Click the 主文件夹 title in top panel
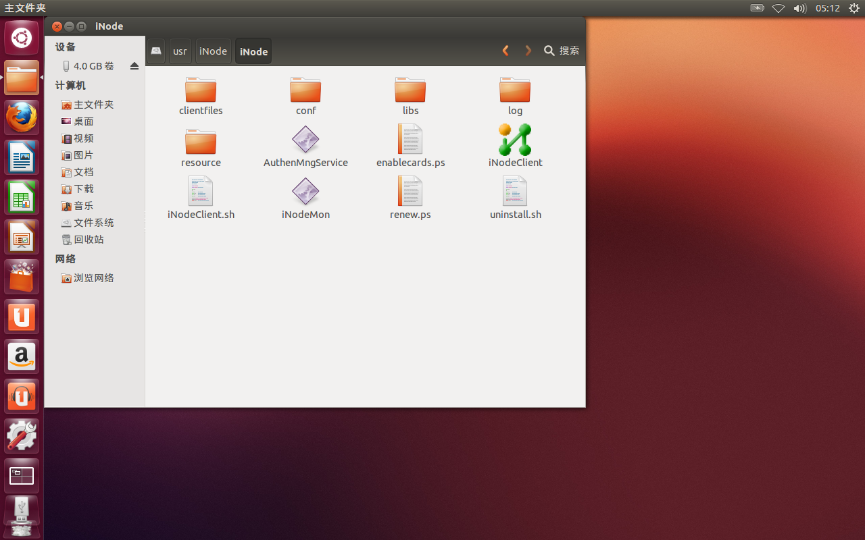Screen dimensions: 865x540 (x=25, y=8)
